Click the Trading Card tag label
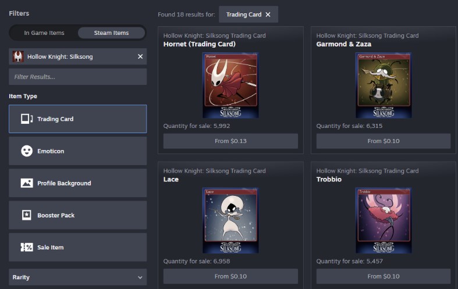The image size is (458, 289). (244, 15)
